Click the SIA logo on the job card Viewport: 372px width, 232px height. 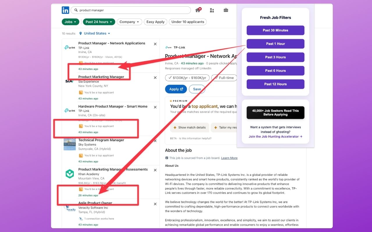70,81
